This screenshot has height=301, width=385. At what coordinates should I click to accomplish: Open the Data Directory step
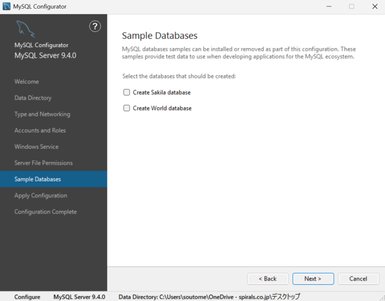33,98
